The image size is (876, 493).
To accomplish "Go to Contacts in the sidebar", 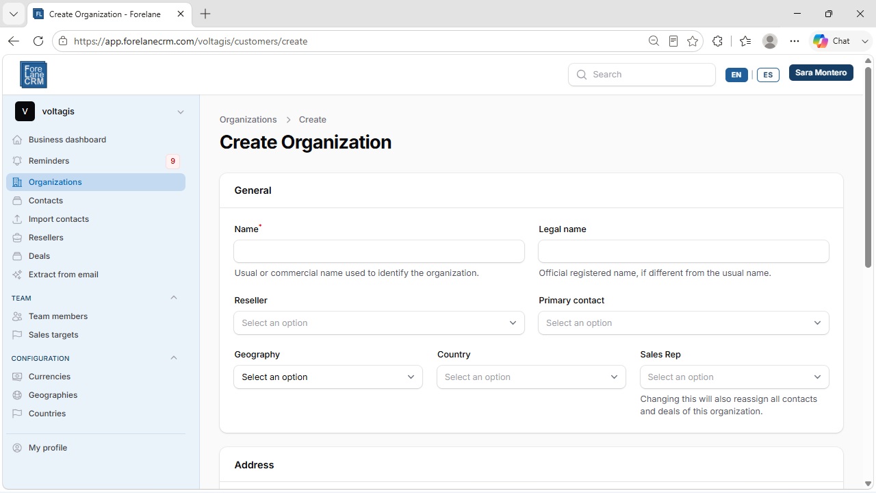I will (x=96, y=201).
